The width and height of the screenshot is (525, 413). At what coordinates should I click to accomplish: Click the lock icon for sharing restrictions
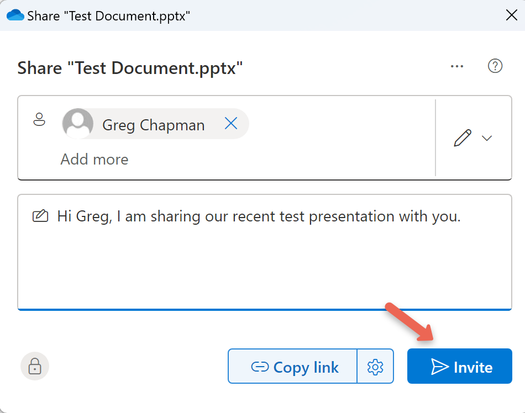(x=35, y=366)
